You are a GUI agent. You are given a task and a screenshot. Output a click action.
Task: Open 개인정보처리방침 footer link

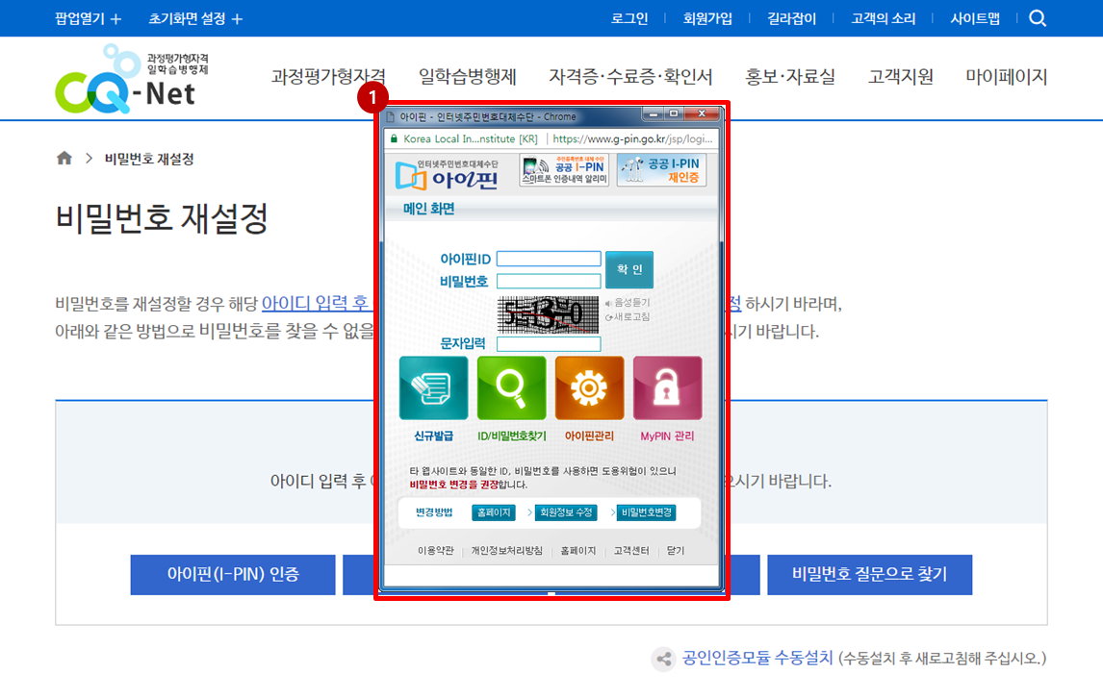coord(506,550)
